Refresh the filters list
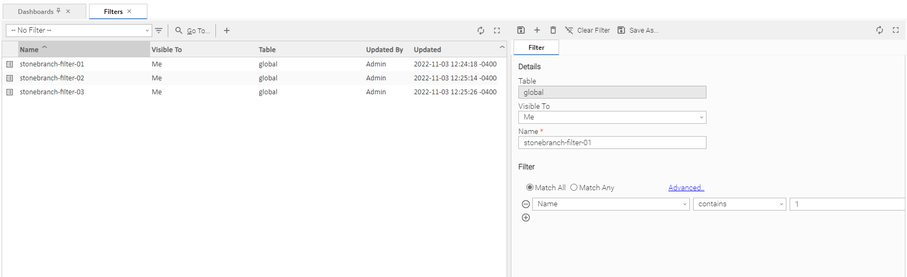 coord(481,31)
